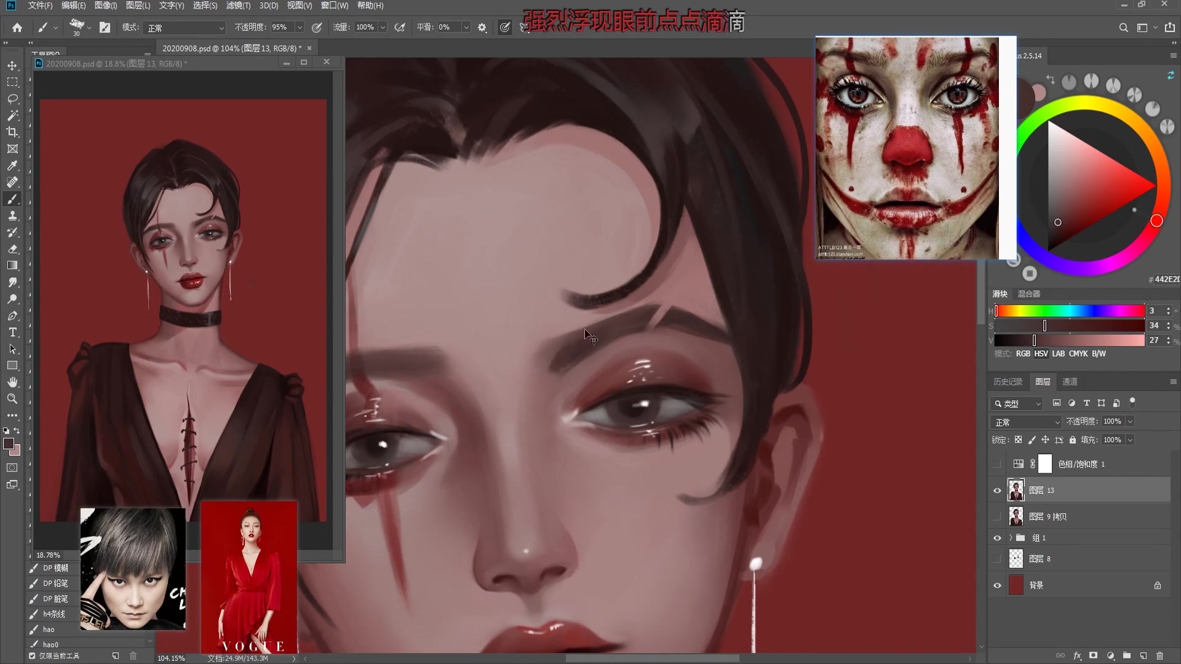This screenshot has width=1181, height=664.
Task: Select the Lasso tool
Action: [x=12, y=99]
